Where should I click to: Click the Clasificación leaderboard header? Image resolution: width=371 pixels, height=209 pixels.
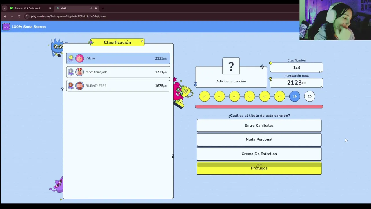coord(117,42)
